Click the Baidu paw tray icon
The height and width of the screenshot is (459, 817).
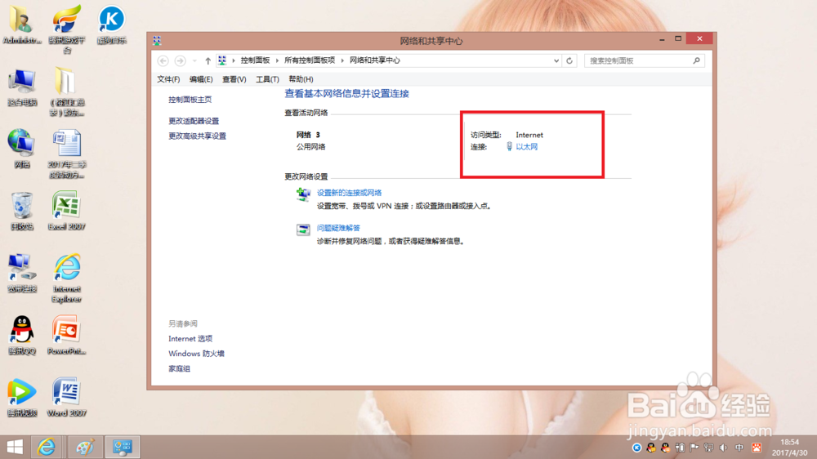(x=757, y=448)
